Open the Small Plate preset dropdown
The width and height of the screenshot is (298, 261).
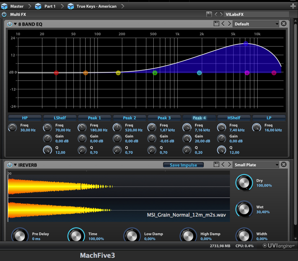[x=256, y=165]
